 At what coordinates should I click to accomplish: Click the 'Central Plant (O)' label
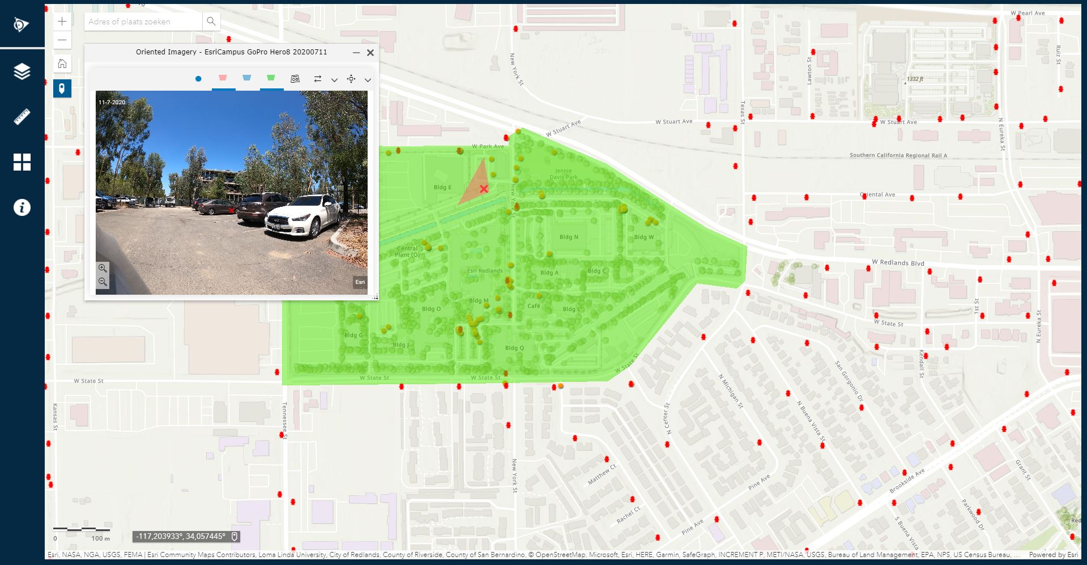(x=407, y=252)
